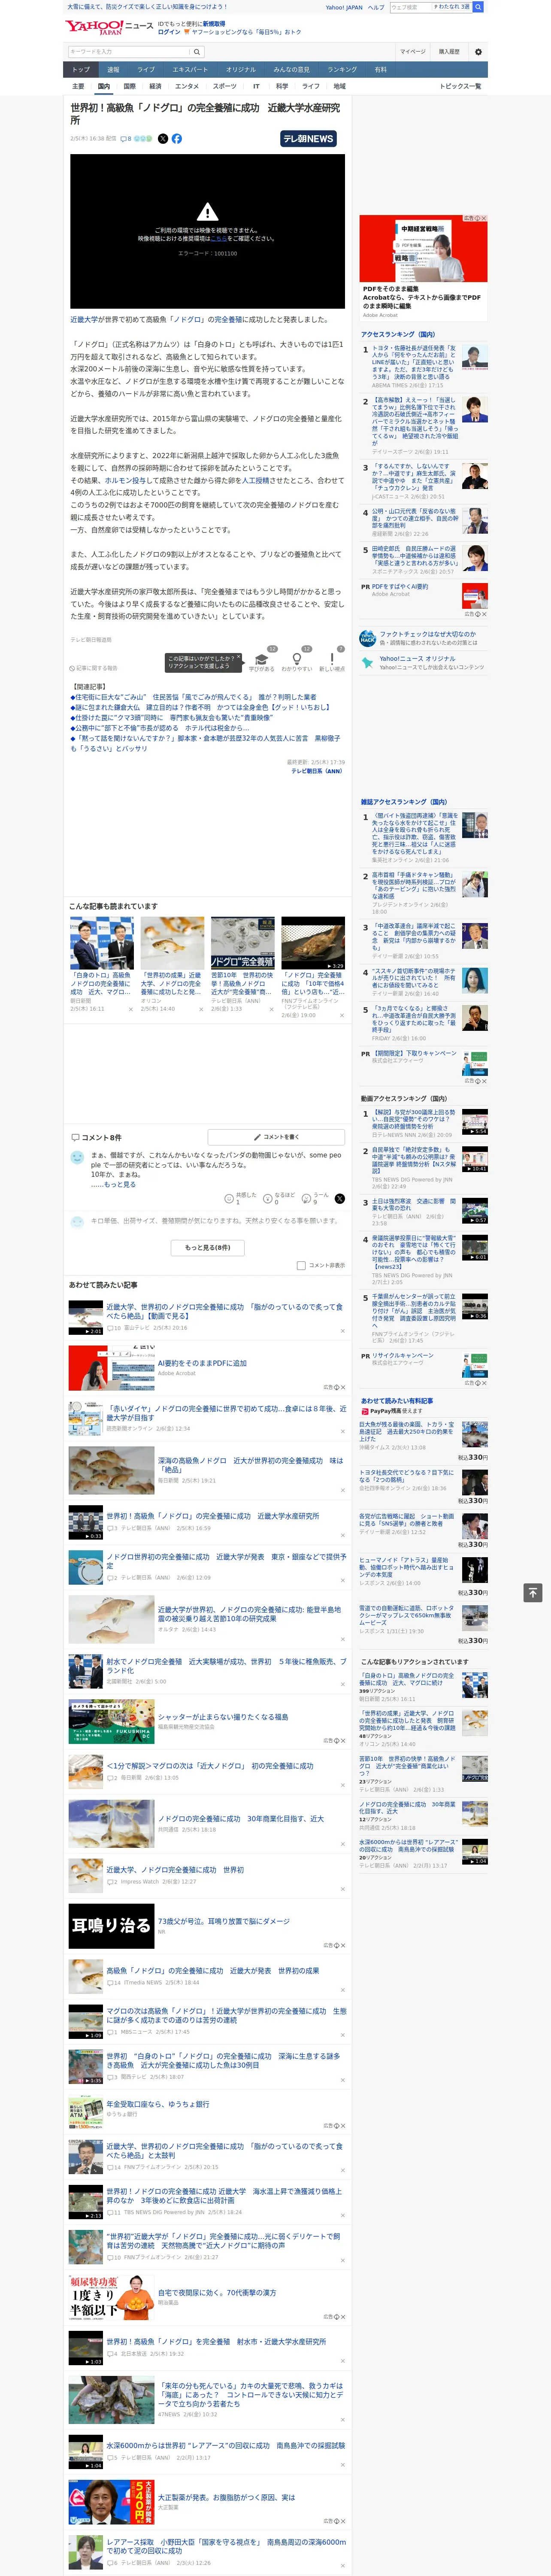
Task: Select the スポーツ category tab
Action: (x=224, y=86)
